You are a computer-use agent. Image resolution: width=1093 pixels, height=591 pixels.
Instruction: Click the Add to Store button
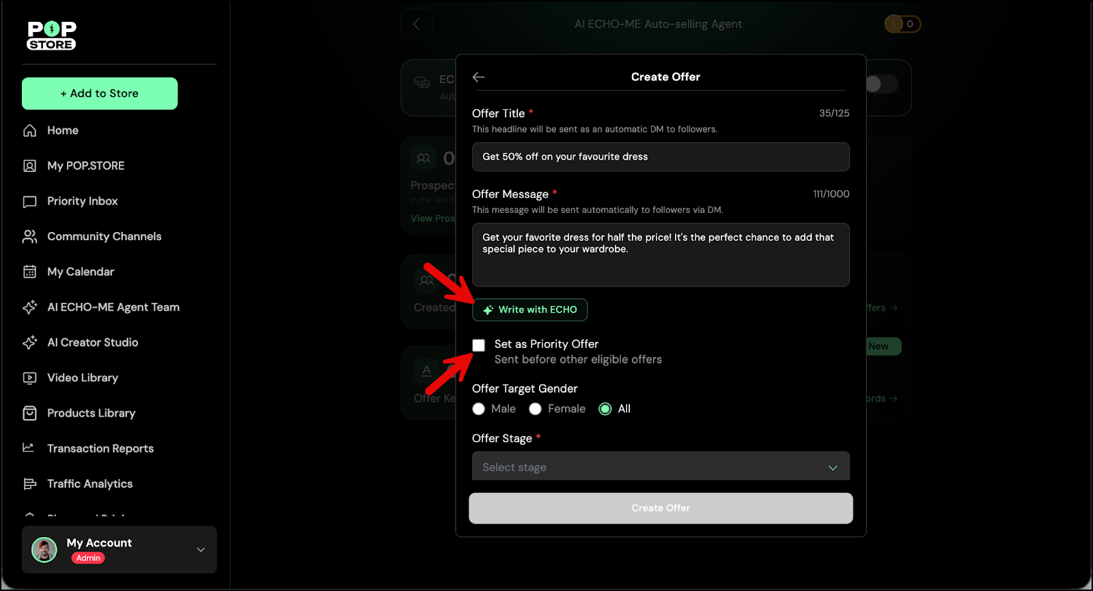(x=100, y=93)
